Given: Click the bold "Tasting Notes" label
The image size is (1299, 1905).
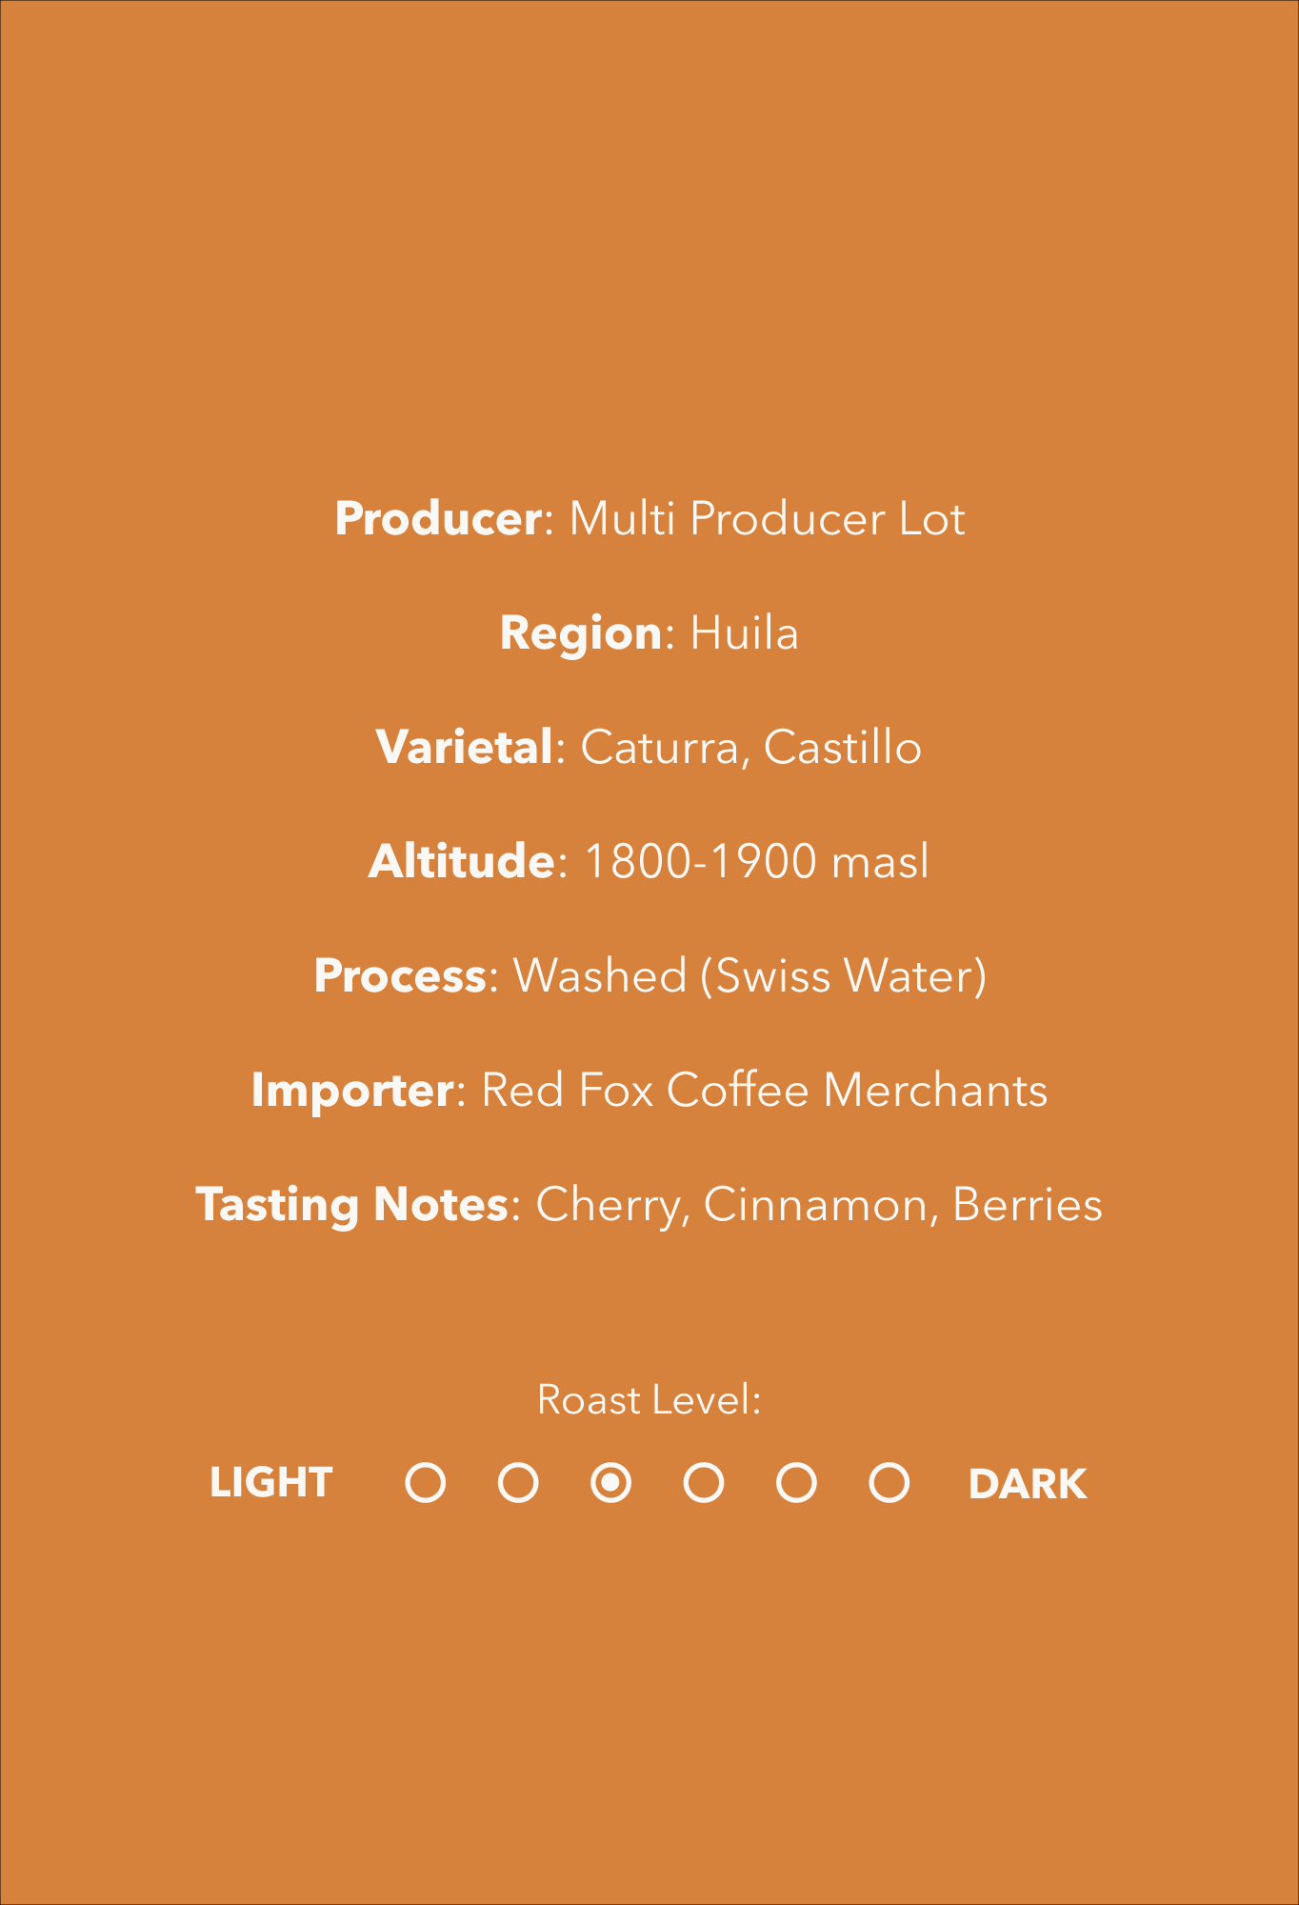Looking at the screenshot, I should point(351,1204).
